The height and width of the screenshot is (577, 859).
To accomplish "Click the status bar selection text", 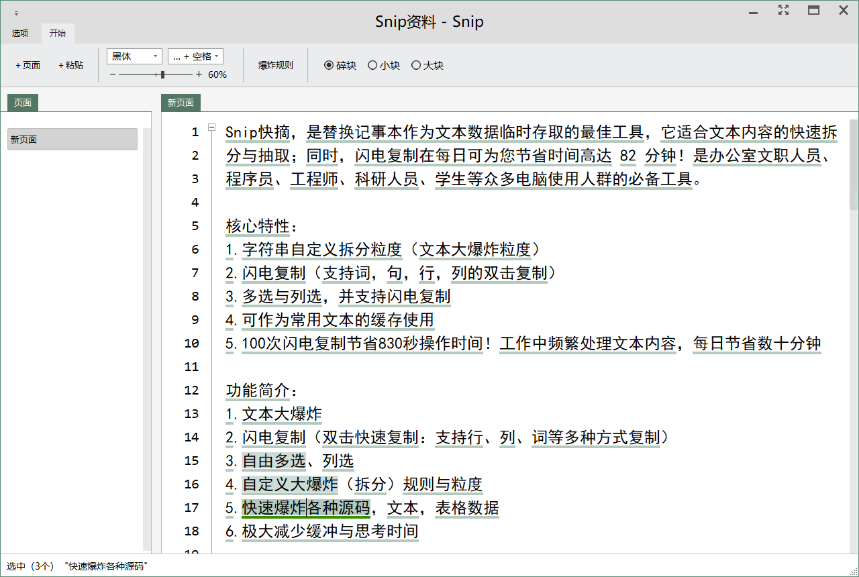I will [x=76, y=566].
